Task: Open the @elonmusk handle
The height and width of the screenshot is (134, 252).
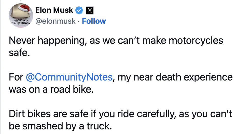Action: tap(55, 21)
